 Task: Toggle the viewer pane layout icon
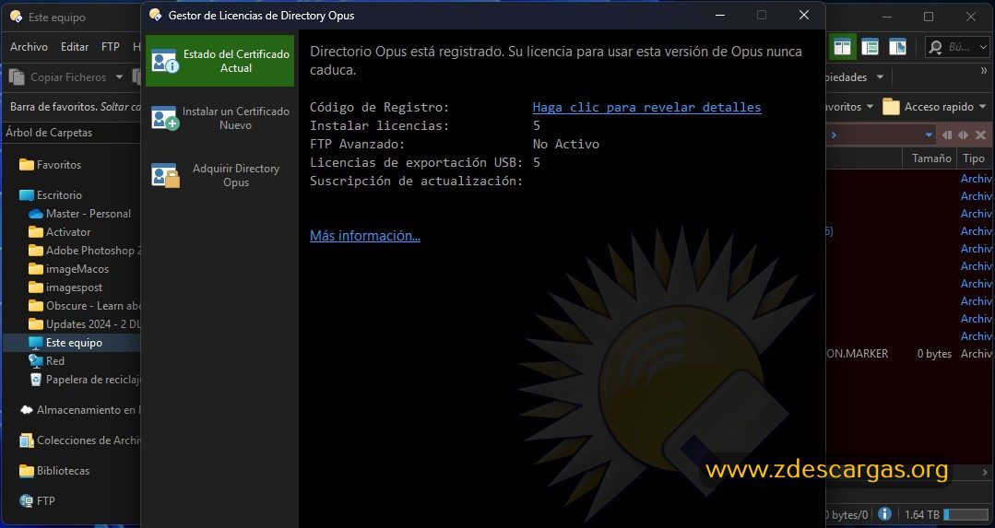[x=898, y=47]
